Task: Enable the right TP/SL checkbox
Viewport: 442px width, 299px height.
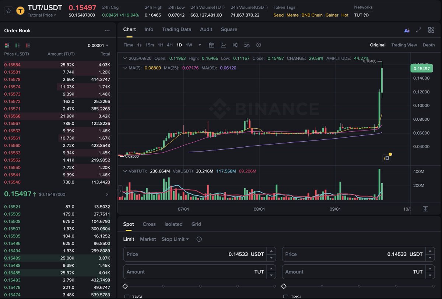Action: point(285,297)
